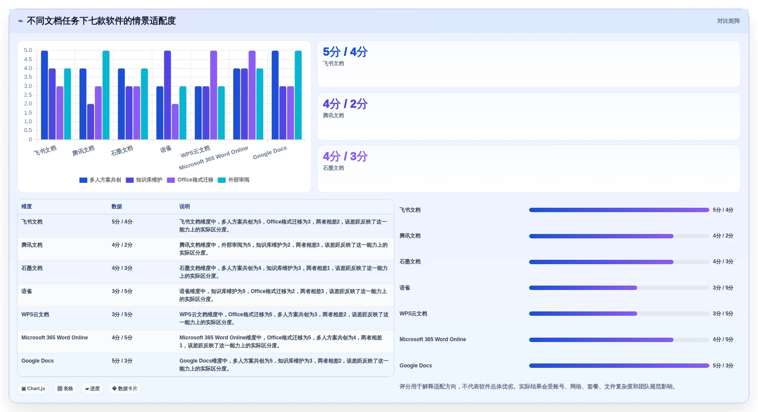Screen dimensions: 758x412
Task: Toggle the 外部审阅 legend item
Action: click(234, 180)
